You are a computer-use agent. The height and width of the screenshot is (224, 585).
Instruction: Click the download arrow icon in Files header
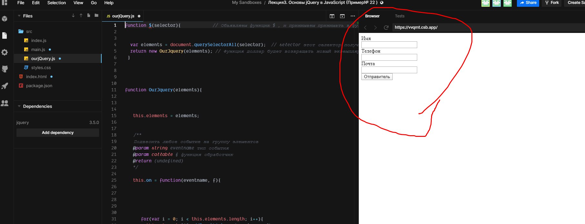click(73, 15)
